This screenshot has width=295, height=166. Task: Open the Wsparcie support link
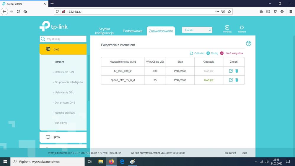point(230,153)
